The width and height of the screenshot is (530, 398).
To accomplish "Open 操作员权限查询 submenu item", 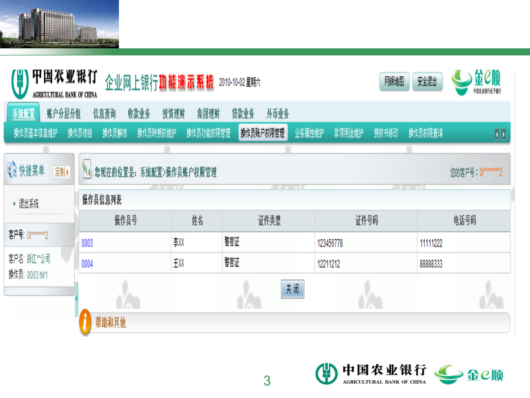I will point(426,133).
